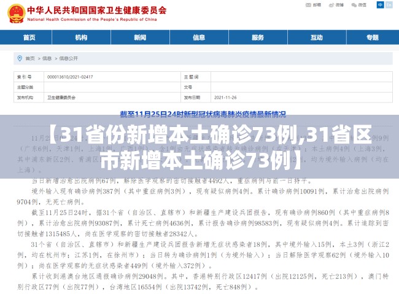Click the 发布日期 label cell

[196, 98]
